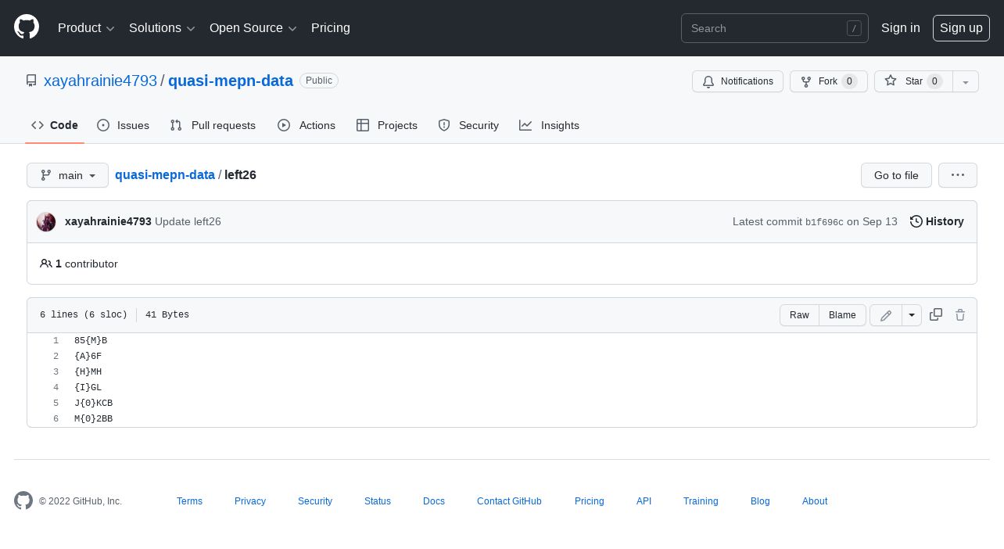Viewport: 1004px width, 549px height.
Task: Select the Pull requests tab
Action: pyautogui.click(x=213, y=125)
